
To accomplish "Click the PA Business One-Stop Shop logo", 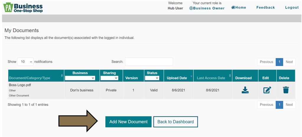I will coord(23,8).
